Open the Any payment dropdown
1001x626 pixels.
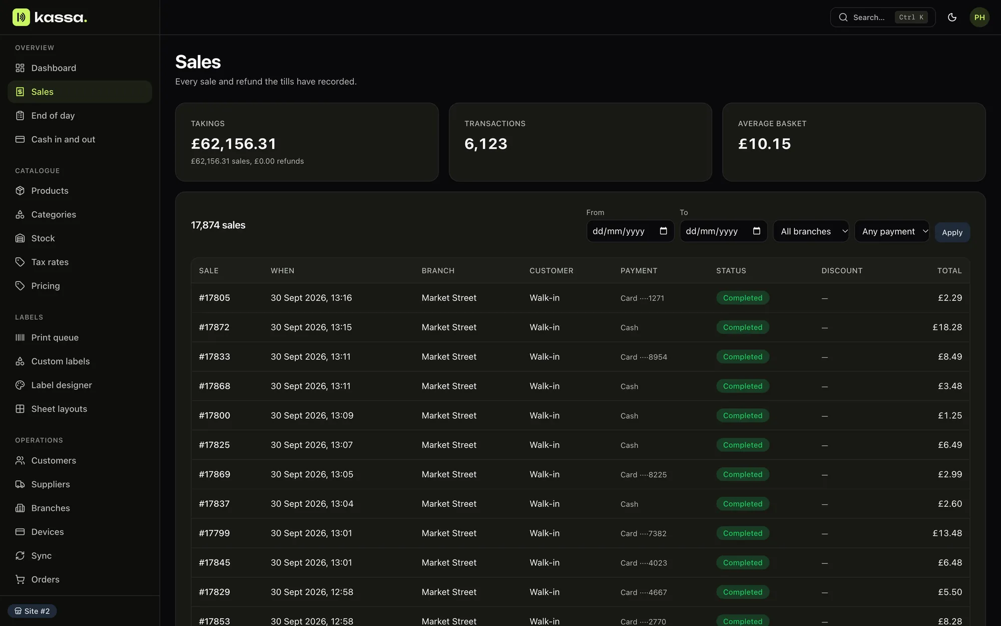pyautogui.click(x=892, y=231)
